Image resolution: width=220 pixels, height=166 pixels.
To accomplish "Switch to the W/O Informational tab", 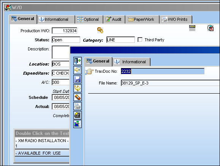I will pos(56,19).
